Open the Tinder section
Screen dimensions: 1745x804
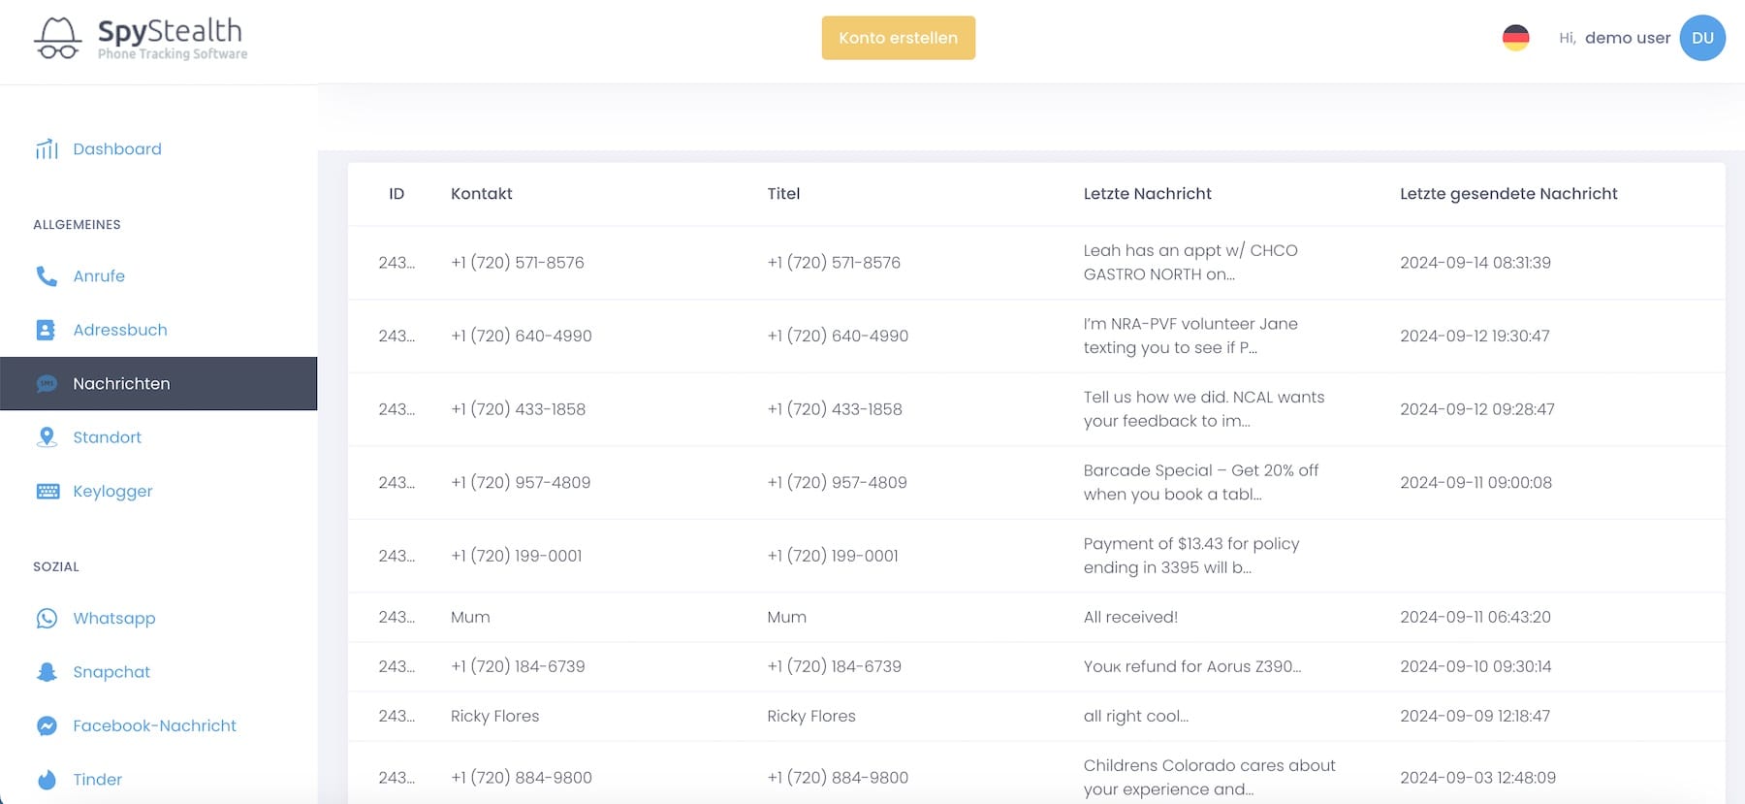(x=97, y=779)
